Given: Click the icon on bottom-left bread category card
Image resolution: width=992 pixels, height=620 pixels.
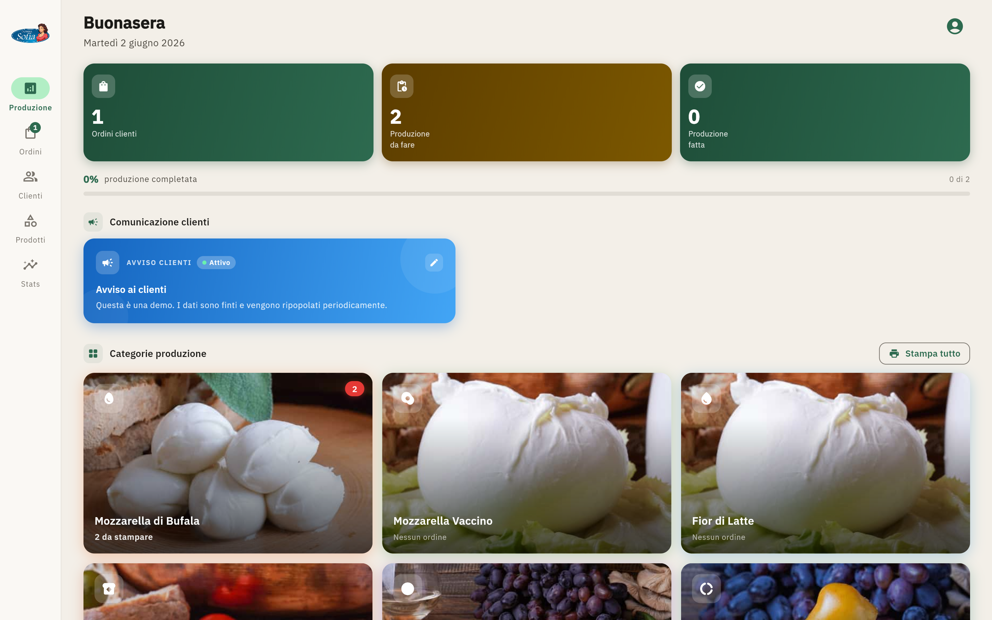Looking at the screenshot, I should coord(109,589).
